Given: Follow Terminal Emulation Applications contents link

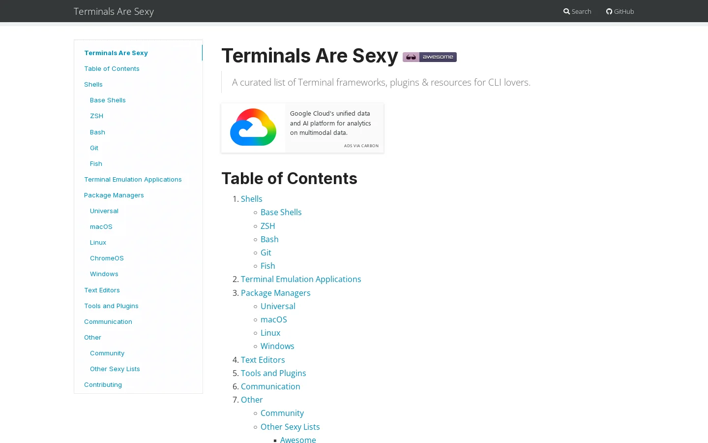Looking at the screenshot, I should pos(301,279).
